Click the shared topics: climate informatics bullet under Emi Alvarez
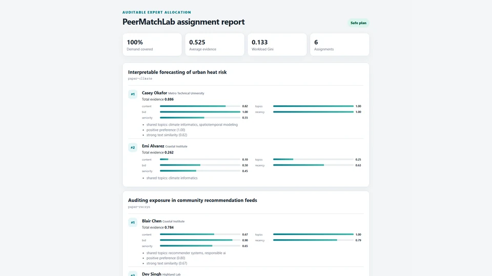Screen dimensions: 492x276 pyautogui.click(x=172, y=178)
